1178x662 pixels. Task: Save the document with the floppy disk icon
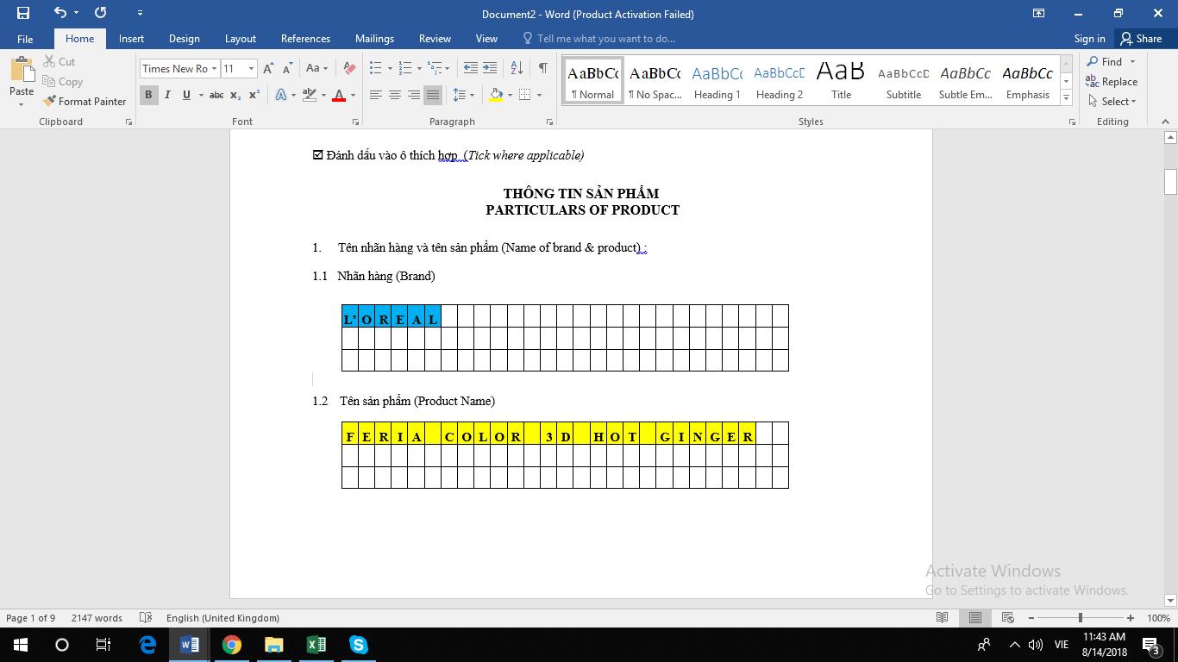pos(23,13)
